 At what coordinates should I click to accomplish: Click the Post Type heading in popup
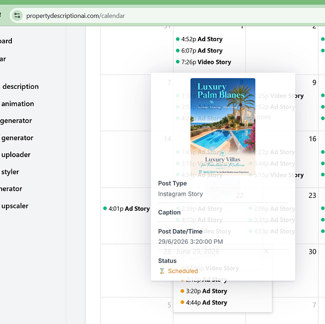[172, 183]
